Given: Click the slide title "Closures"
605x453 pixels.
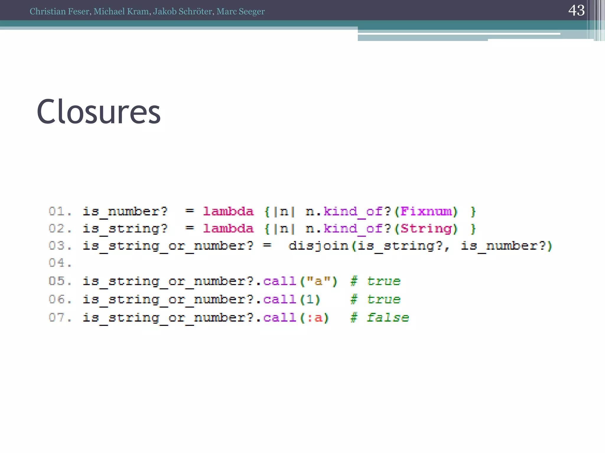Looking at the screenshot, I should [99, 111].
